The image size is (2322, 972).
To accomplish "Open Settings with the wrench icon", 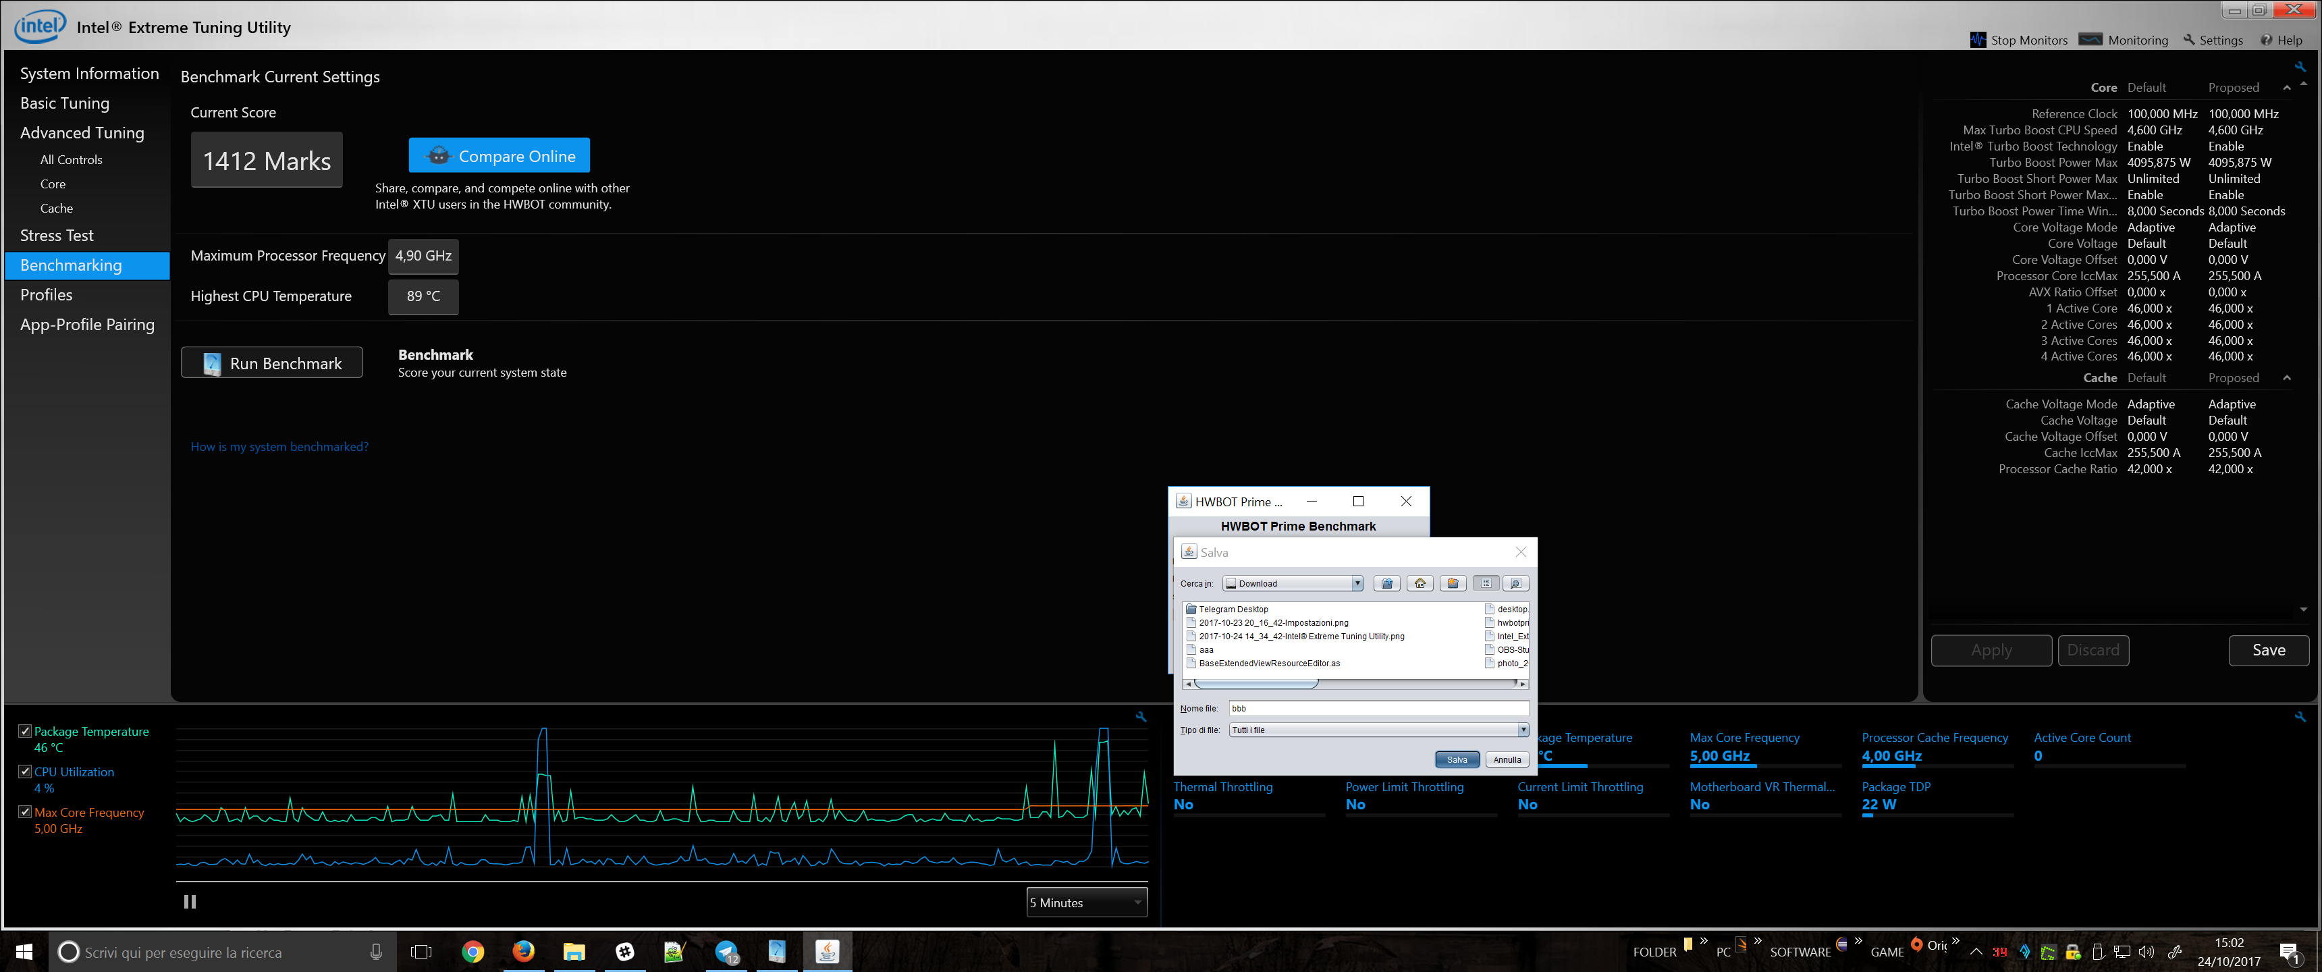I will (2213, 40).
